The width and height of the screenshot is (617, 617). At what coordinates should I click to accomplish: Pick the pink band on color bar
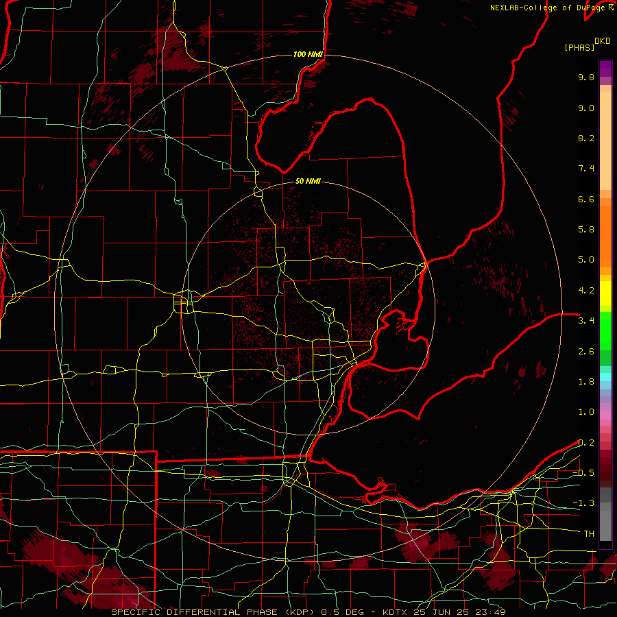tap(605, 415)
